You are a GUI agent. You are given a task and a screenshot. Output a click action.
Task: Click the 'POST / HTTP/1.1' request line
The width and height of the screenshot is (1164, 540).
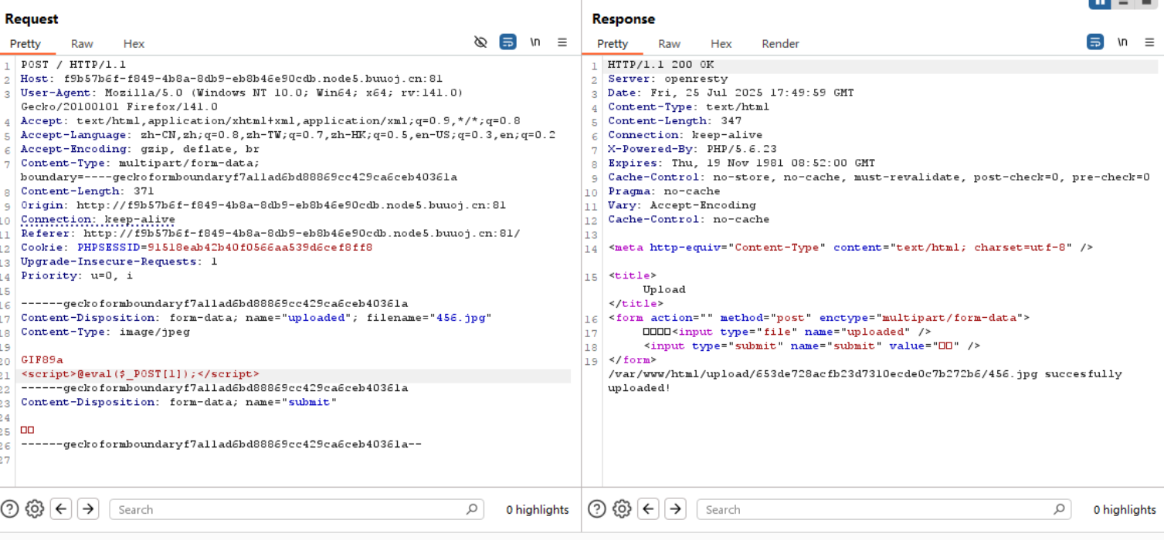tap(73, 65)
